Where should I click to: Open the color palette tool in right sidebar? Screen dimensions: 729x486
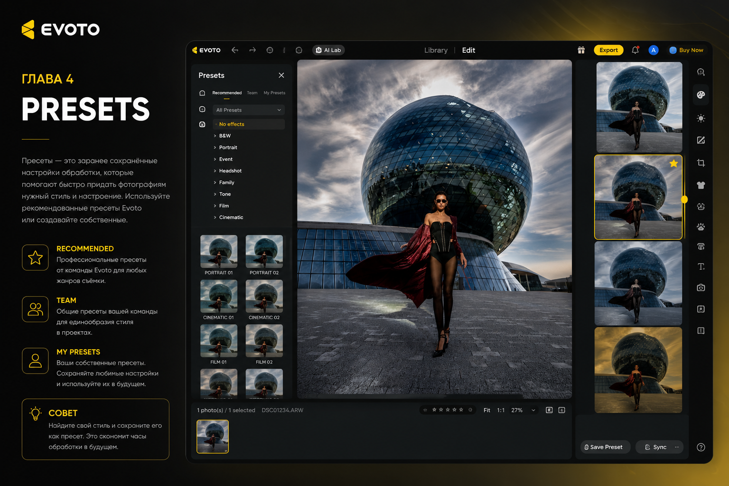coord(701,95)
